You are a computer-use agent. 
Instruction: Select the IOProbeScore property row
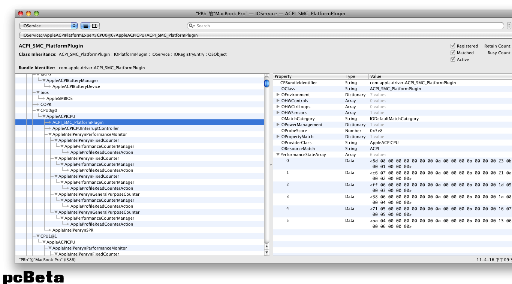[x=392, y=131]
